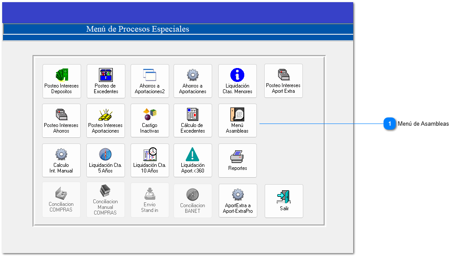Click the gear icon for Ahorros a Aportaciones
Viewport: 456px width, 257px height.
pos(193,75)
